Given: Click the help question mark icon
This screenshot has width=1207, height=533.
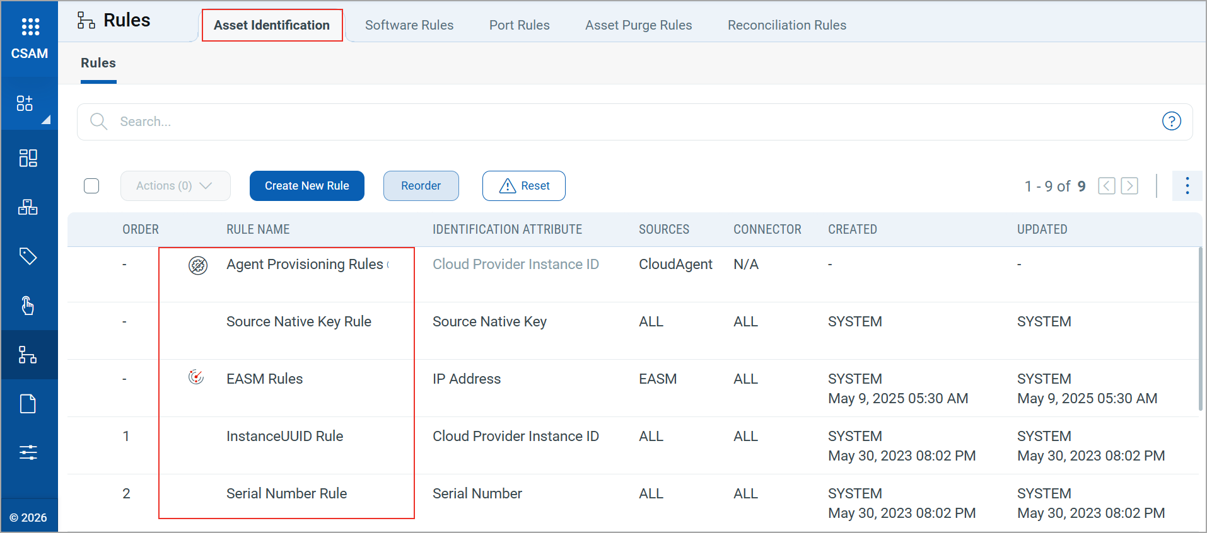Looking at the screenshot, I should (x=1171, y=121).
